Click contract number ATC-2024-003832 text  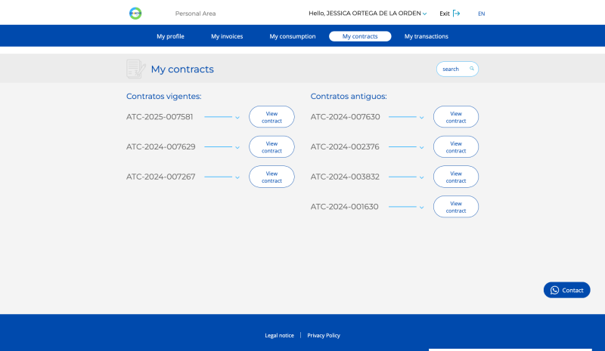345,177
